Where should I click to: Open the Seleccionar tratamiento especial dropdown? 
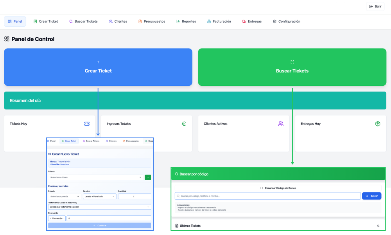click(99, 207)
